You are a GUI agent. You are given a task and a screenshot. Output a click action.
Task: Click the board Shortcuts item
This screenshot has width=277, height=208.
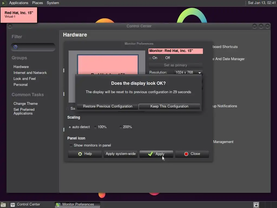tap(225, 47)
